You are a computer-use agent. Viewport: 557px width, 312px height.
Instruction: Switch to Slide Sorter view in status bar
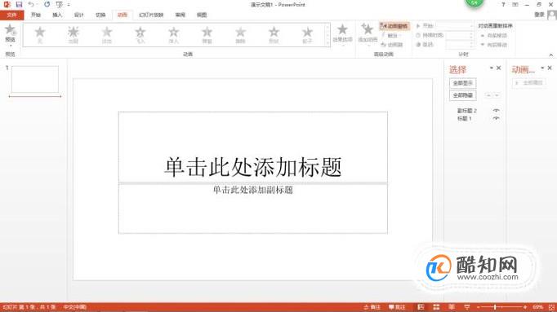[x=436, y=307]
